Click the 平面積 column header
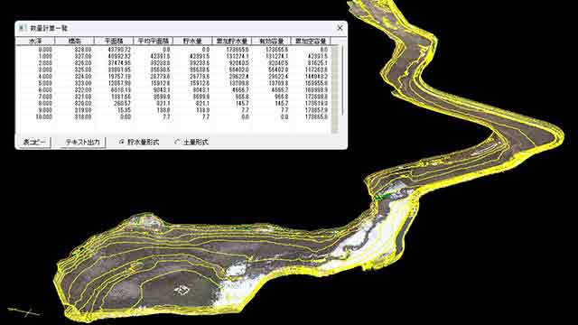 [x=115, y=41]
